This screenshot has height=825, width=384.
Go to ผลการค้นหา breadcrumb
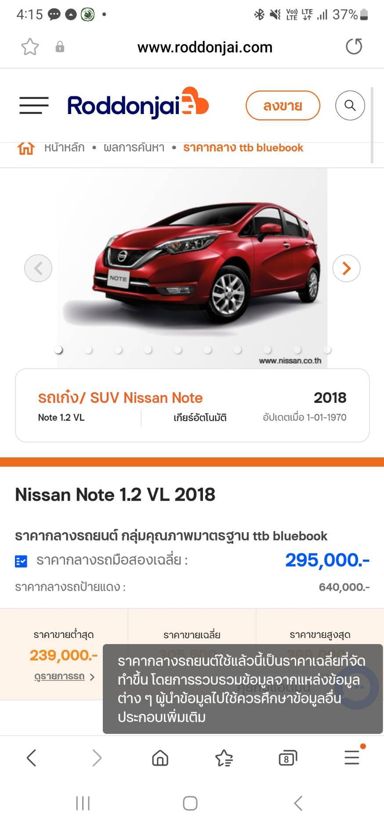pyautogui.click(x=134, y=147)
